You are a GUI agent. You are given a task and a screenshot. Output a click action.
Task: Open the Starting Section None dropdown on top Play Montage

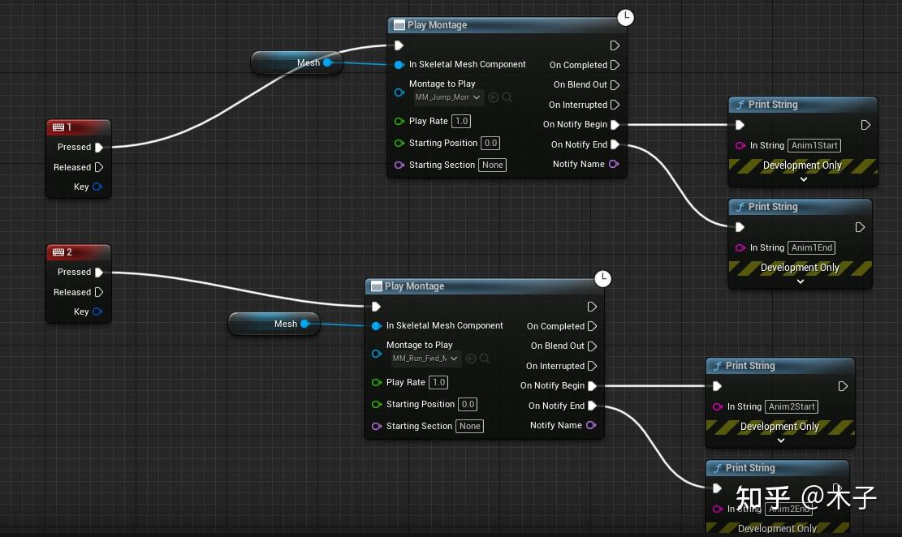[492, 165]
